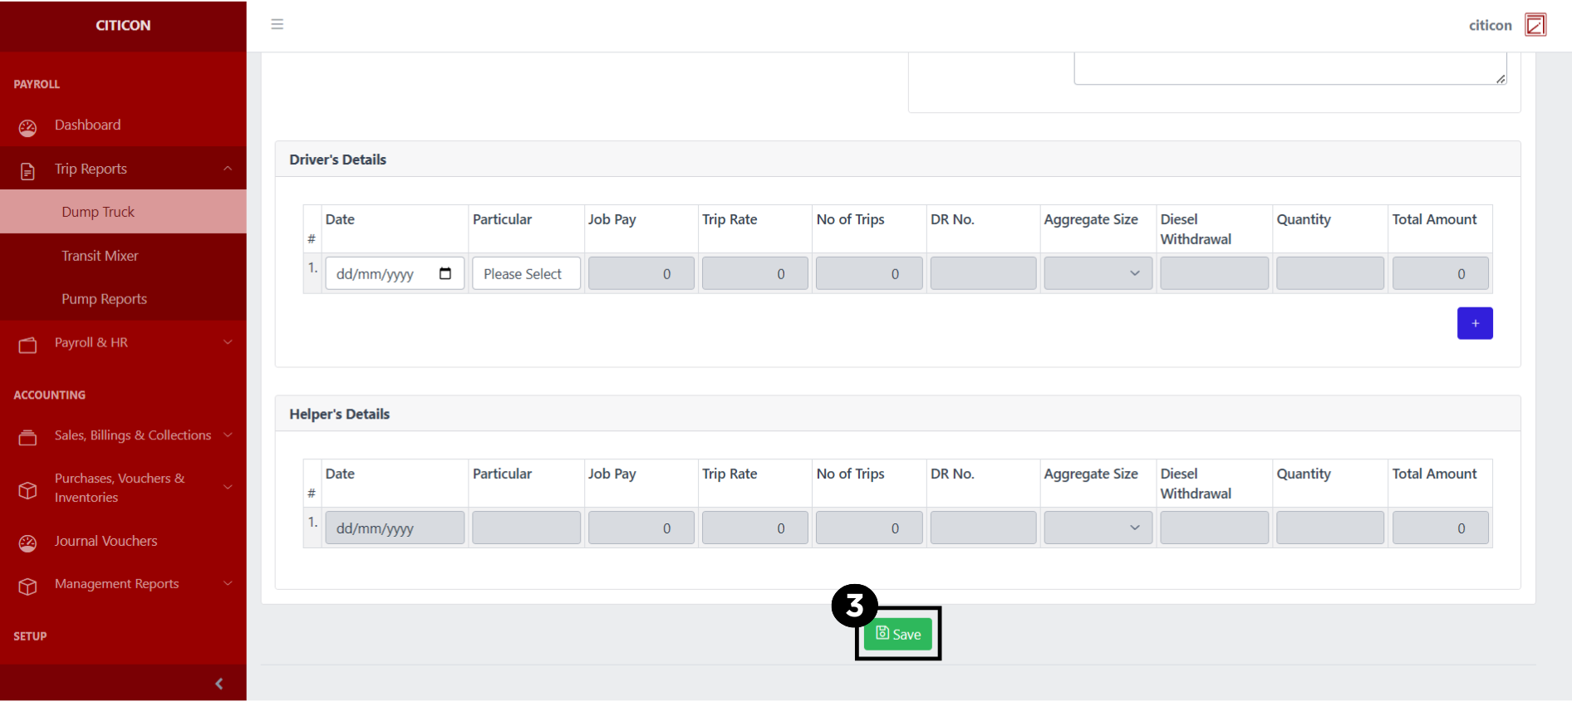Collapse the sidebar with the left arrow

[x=219, y=684]
